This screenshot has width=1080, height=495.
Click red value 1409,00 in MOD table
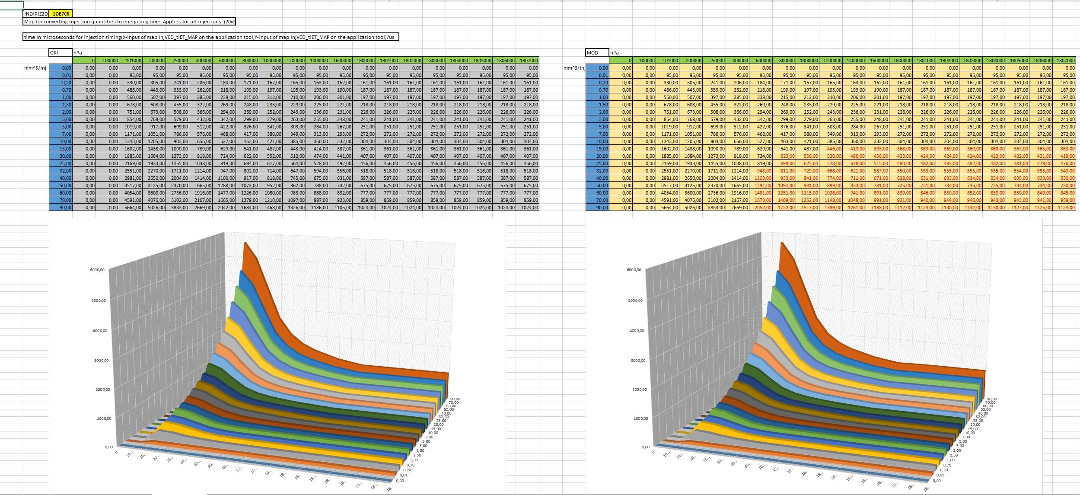[x=784, y=200]
